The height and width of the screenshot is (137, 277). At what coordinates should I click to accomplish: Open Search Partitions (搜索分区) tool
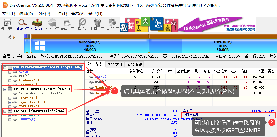[23, 24]
